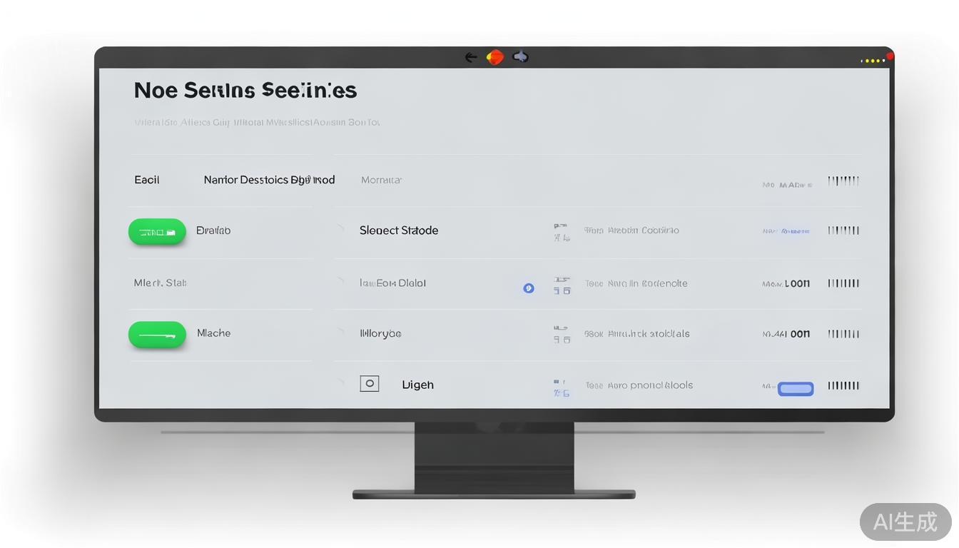
Task: Click the yellow dots in the top-right corner
Action: (872, 61)
